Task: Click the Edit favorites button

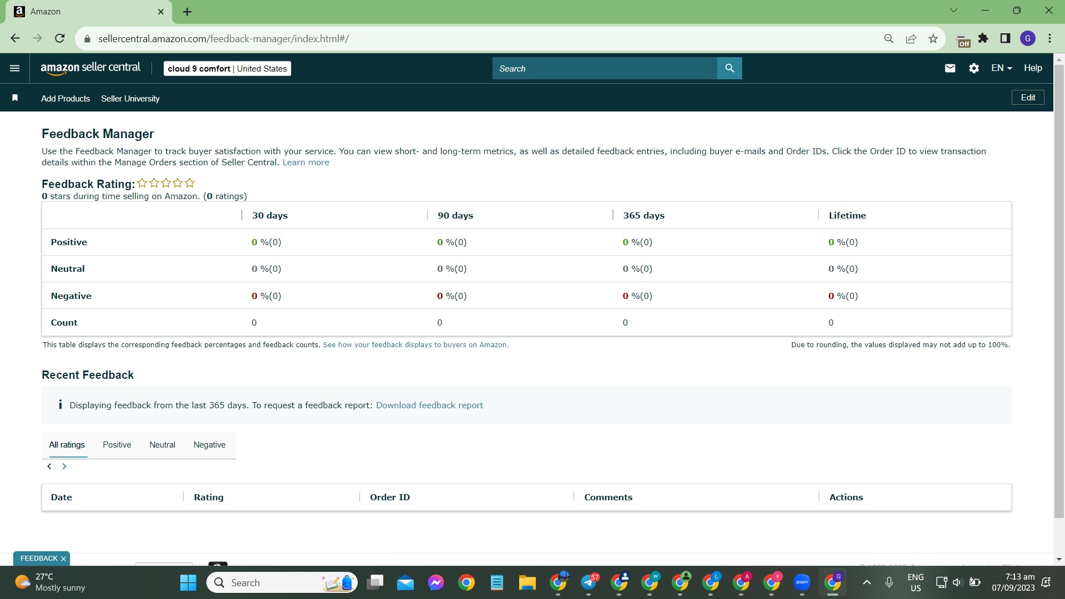Action: (1028, 98)
